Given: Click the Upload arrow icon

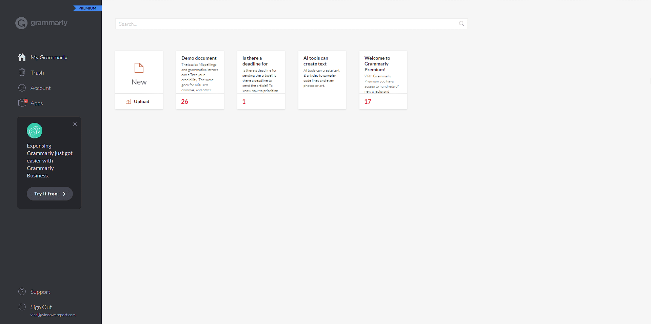Looking at the screenshot, I should click(128, 101).
